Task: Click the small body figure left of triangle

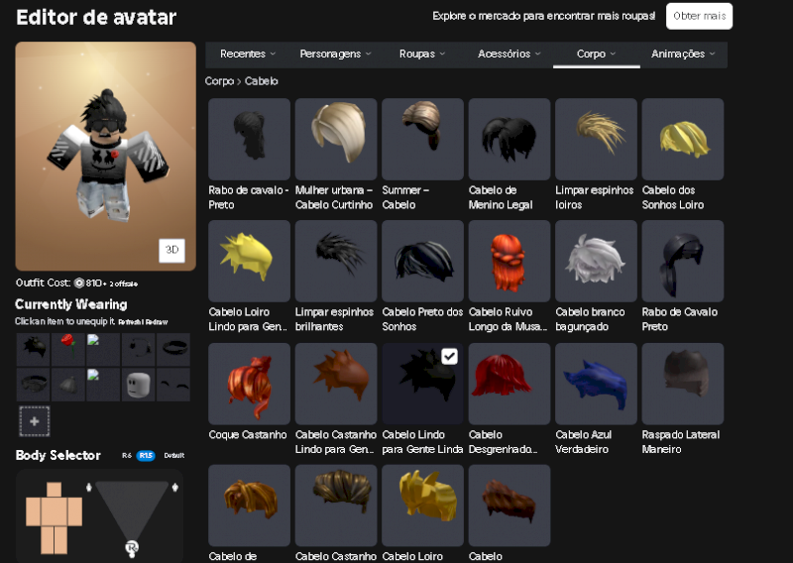Action: [89, 487]
